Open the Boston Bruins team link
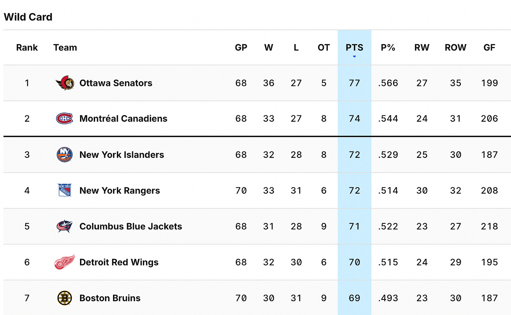 point(110,298)
